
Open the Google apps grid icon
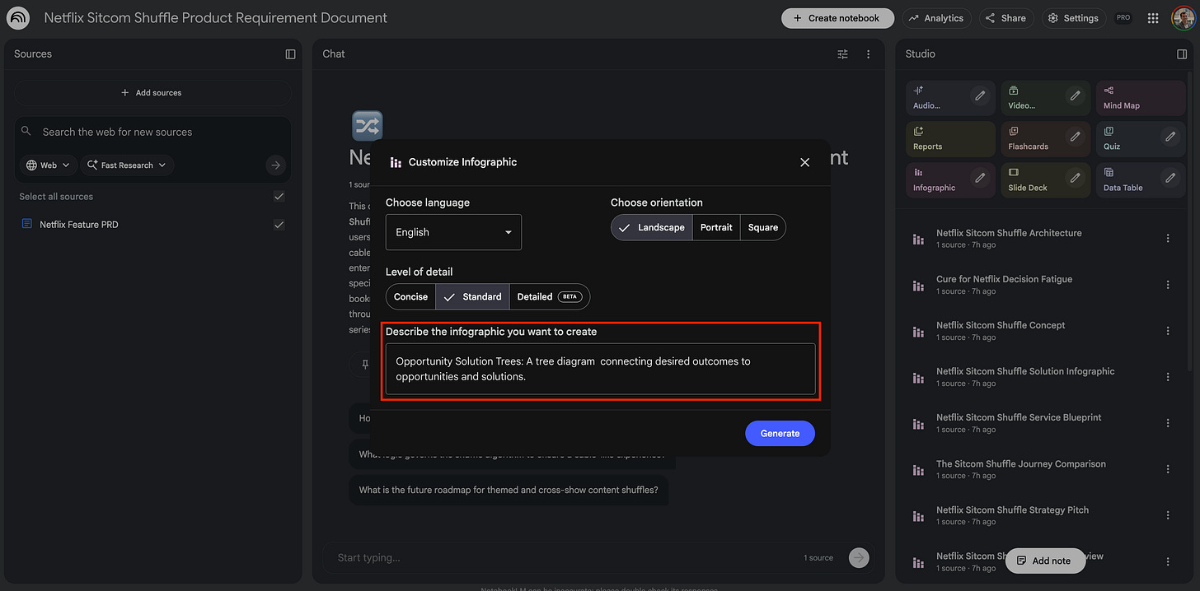(x=1153, y=18)
